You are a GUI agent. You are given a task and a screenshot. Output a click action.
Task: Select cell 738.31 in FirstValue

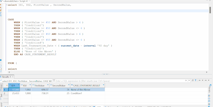click(x=40, y=93)
